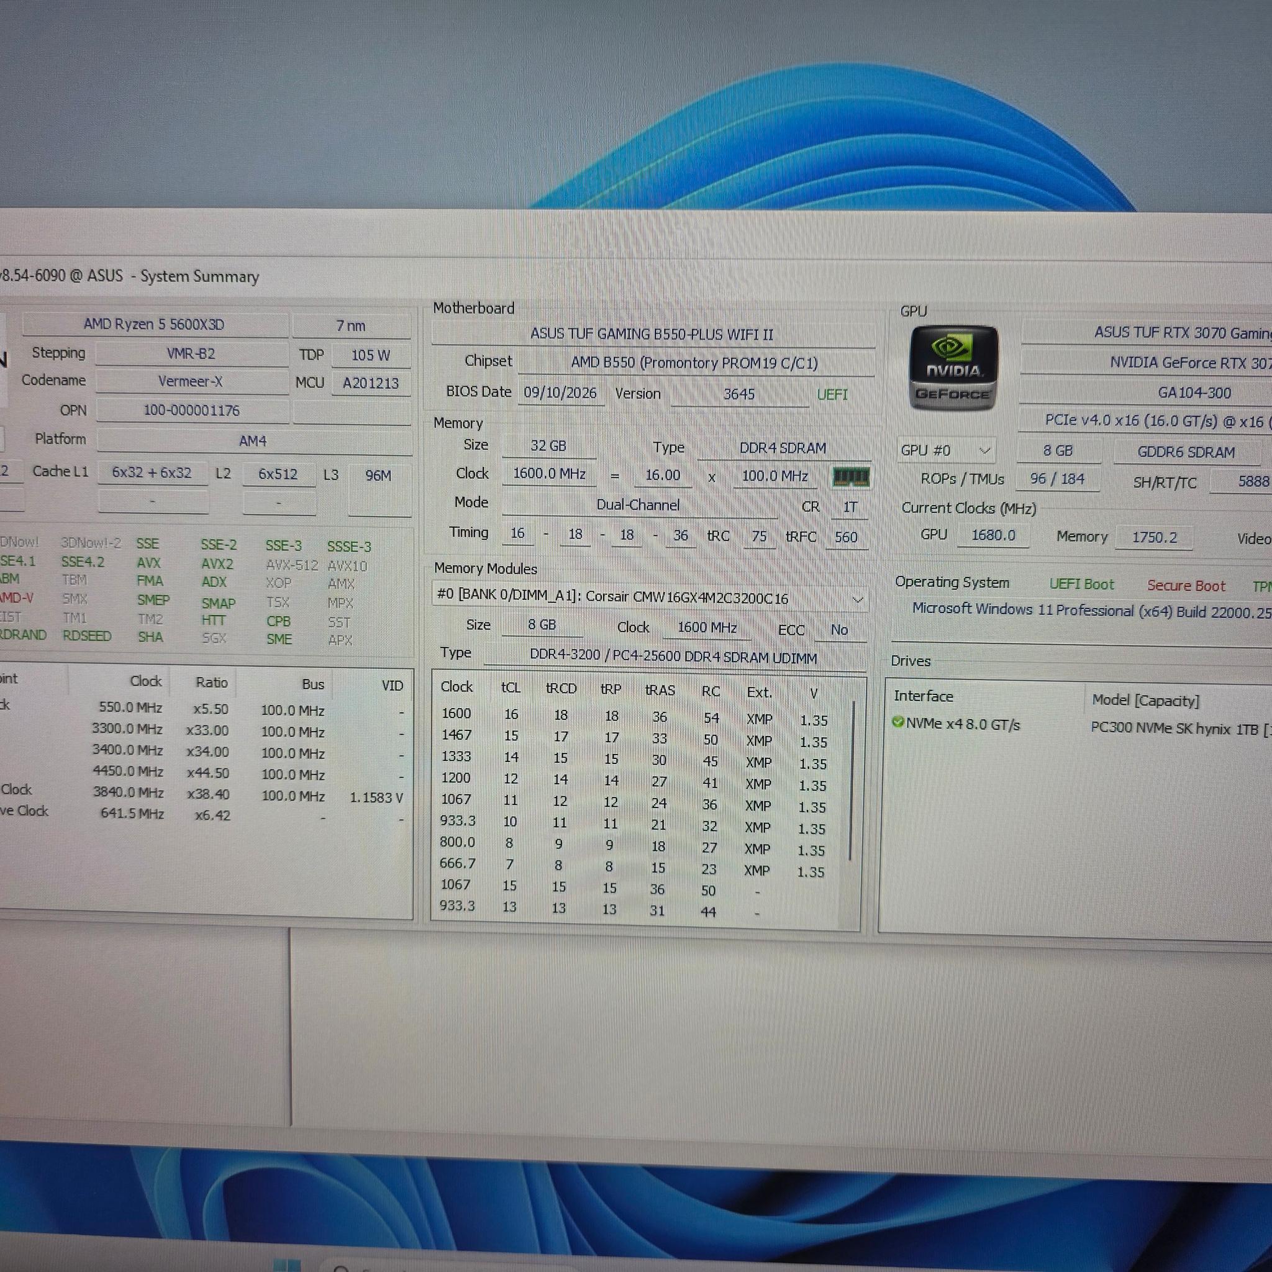Expand the memory module DIMM_A1 dropdown
The height and width of the screenshot is (1272, 1272).
(x=648, y=598)
